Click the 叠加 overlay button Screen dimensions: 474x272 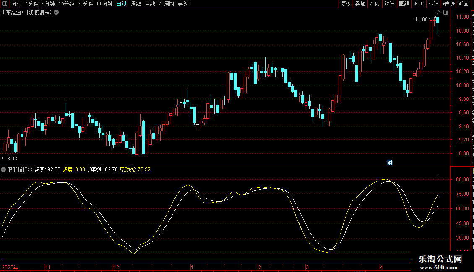360,4
